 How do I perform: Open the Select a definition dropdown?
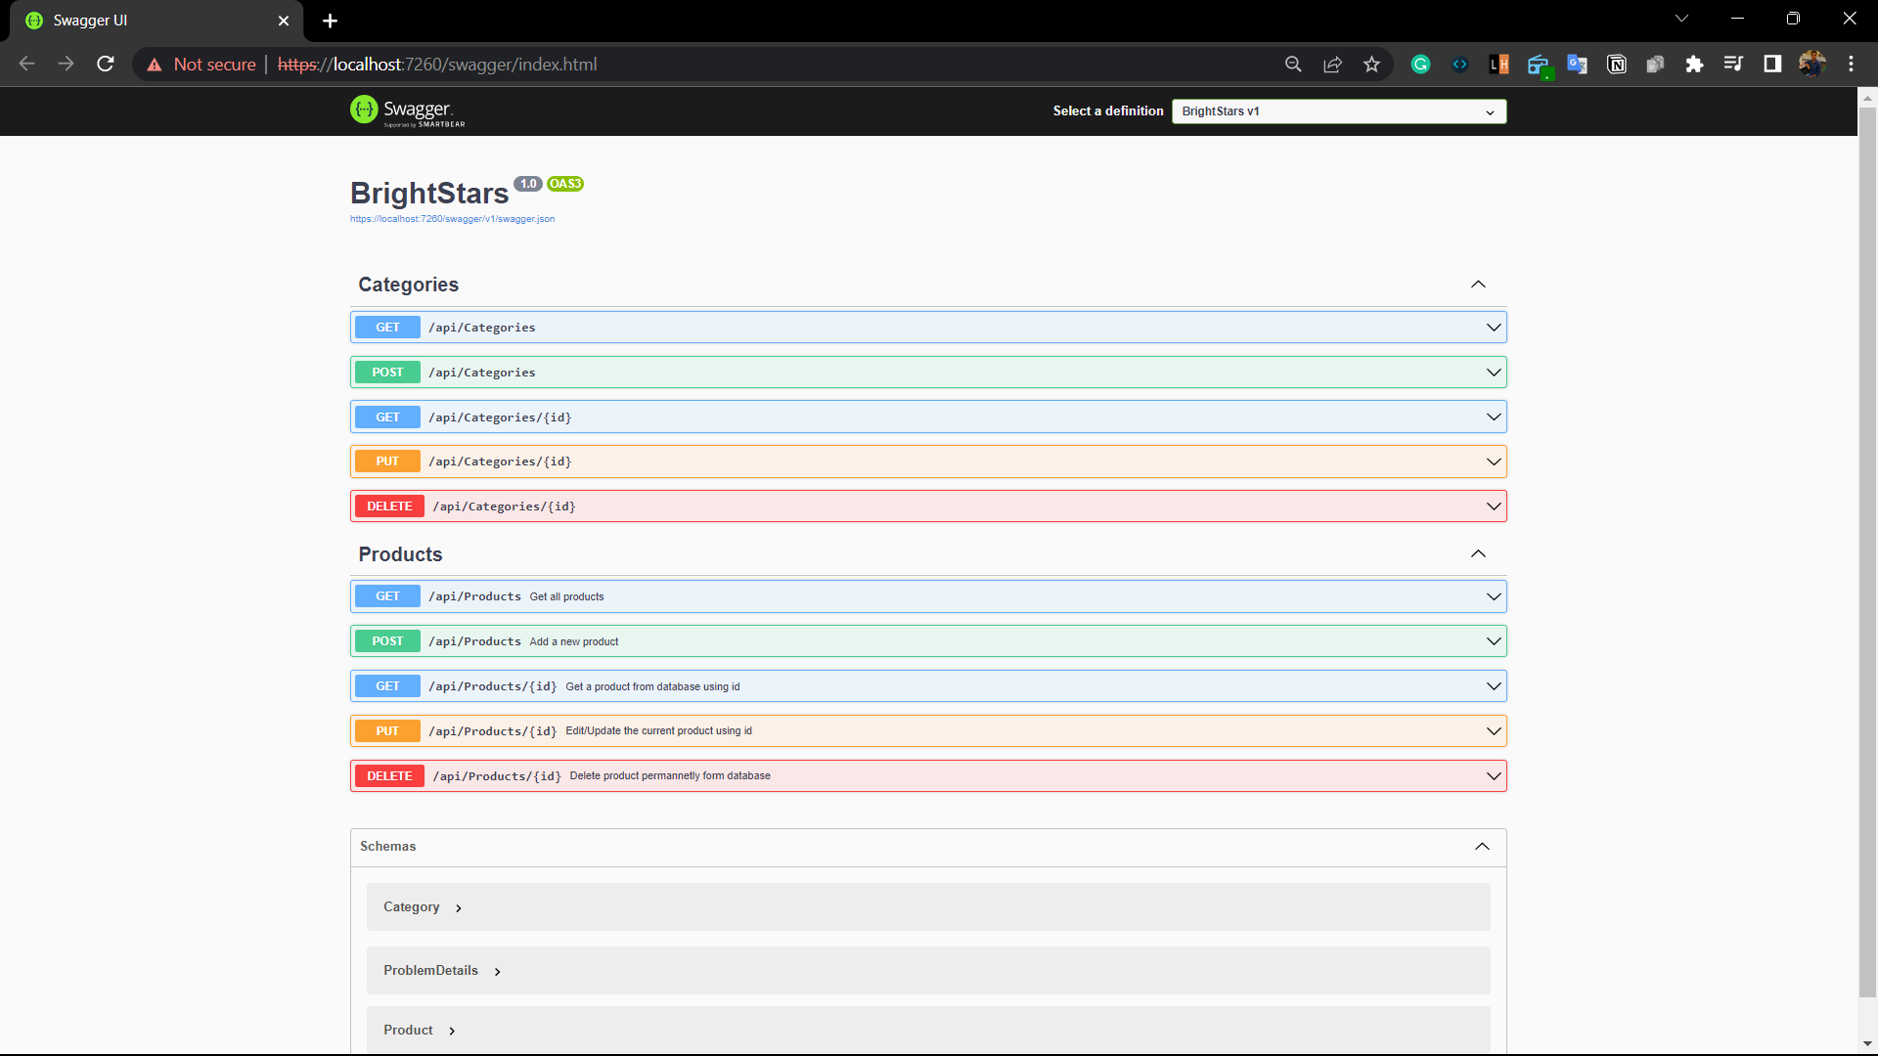pos(1338,111)
